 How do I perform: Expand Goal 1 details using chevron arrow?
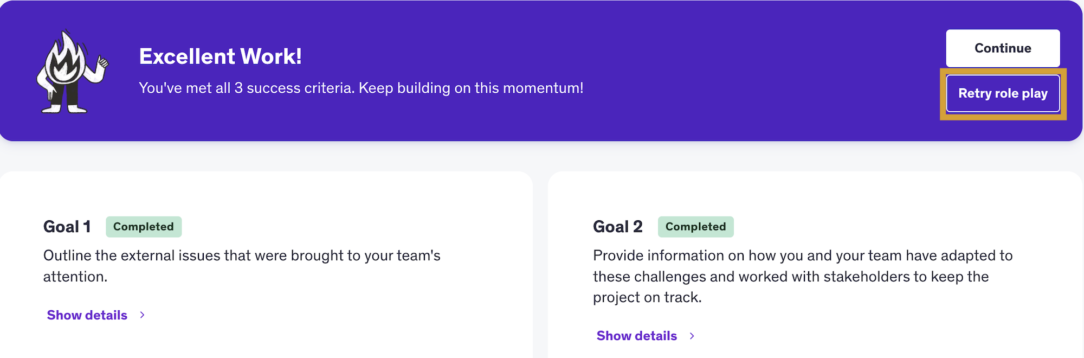(142, 315)
